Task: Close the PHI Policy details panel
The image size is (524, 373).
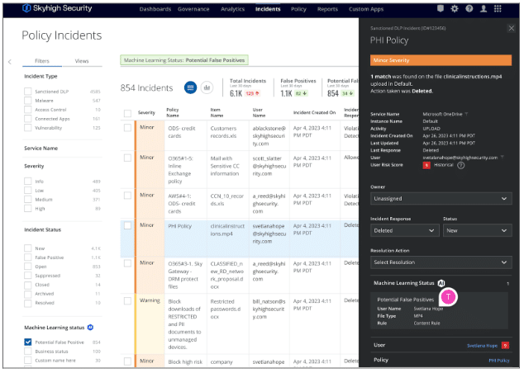Action: [511, 28]
